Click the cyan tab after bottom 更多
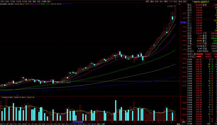 point(103,124)
